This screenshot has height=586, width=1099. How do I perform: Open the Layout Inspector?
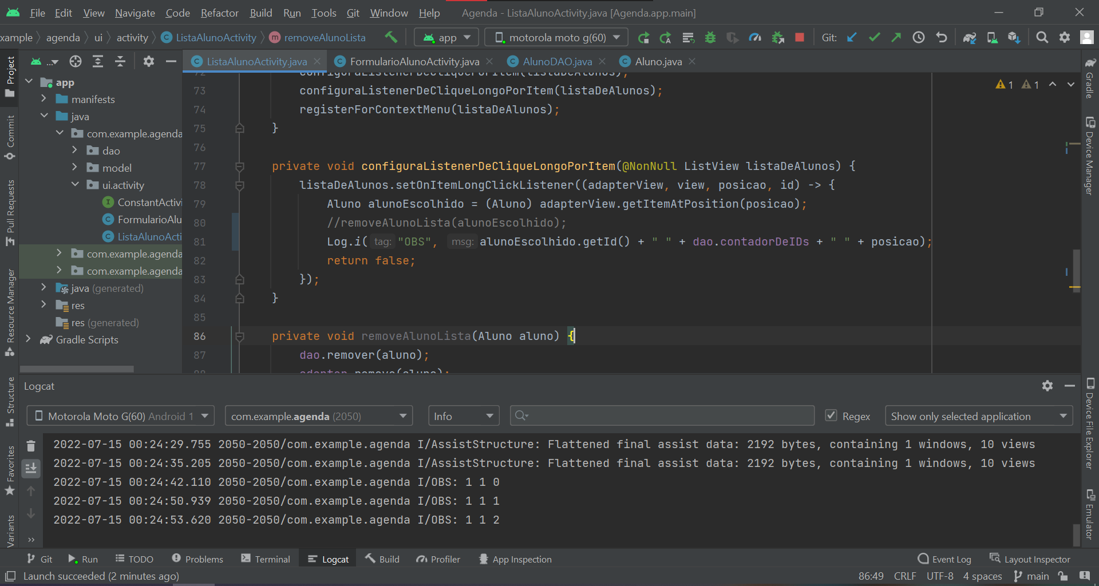1030,559
